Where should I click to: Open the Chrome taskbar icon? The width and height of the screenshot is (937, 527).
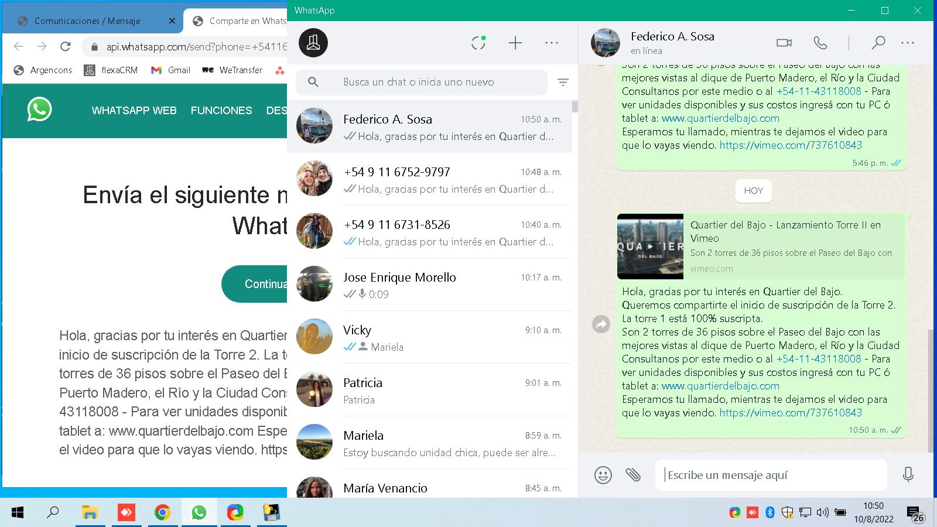click(162, 513)
